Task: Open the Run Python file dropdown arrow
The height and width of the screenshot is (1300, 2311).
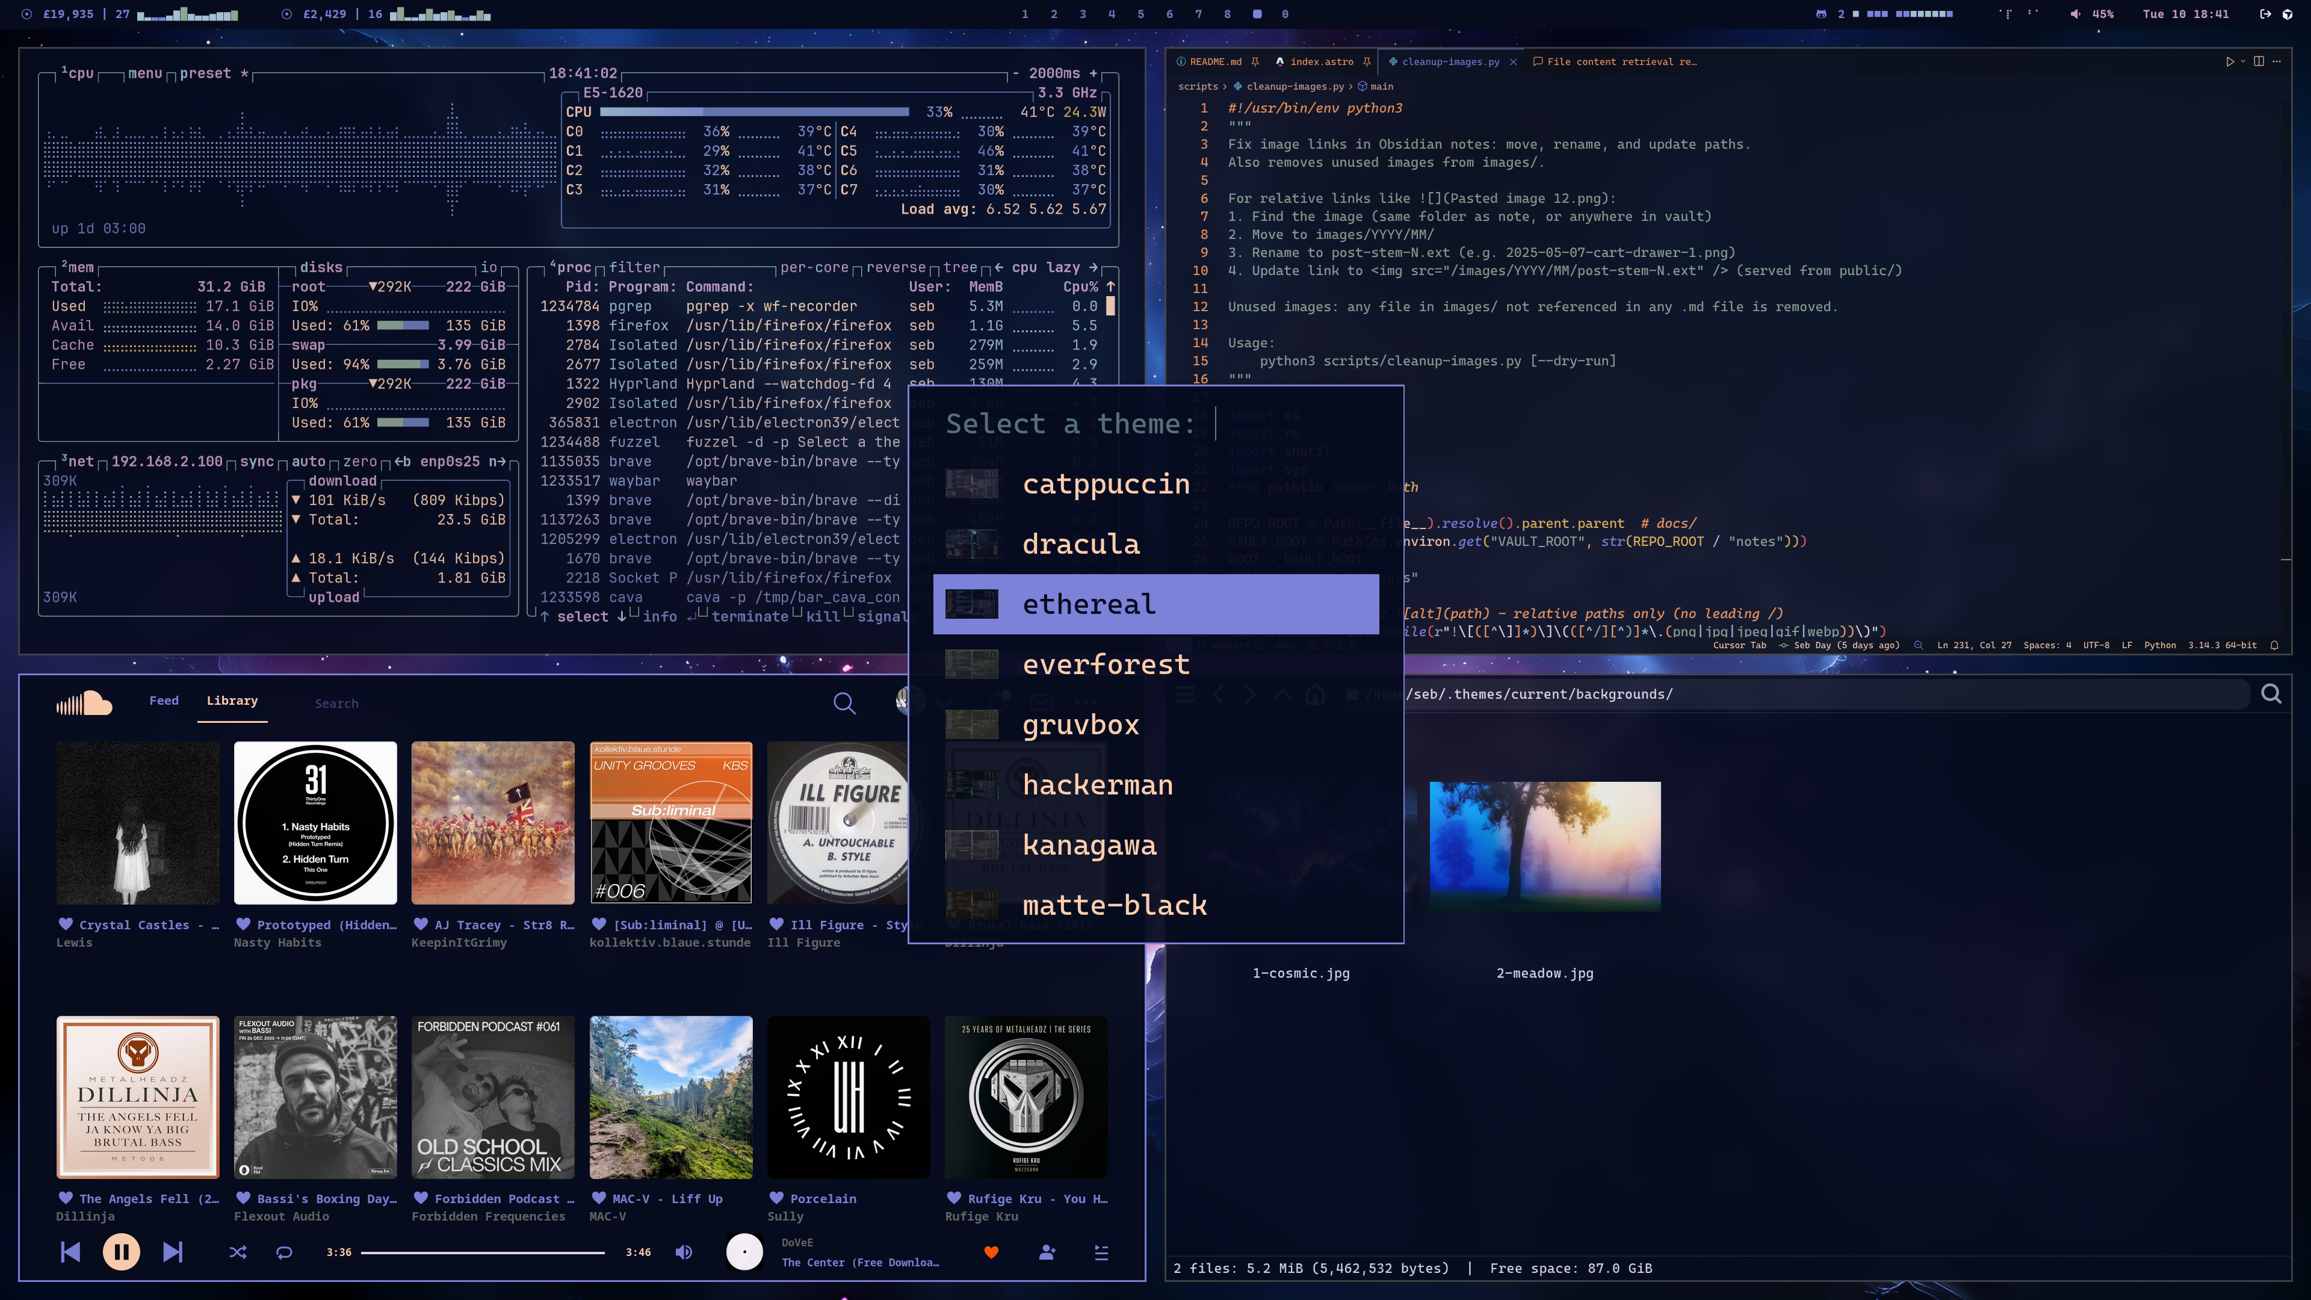Action: click(2243, 62)
